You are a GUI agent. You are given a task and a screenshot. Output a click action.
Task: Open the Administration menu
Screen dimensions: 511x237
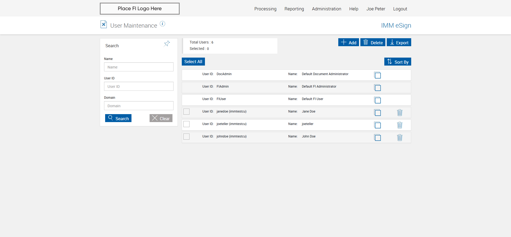coord(327,9)
